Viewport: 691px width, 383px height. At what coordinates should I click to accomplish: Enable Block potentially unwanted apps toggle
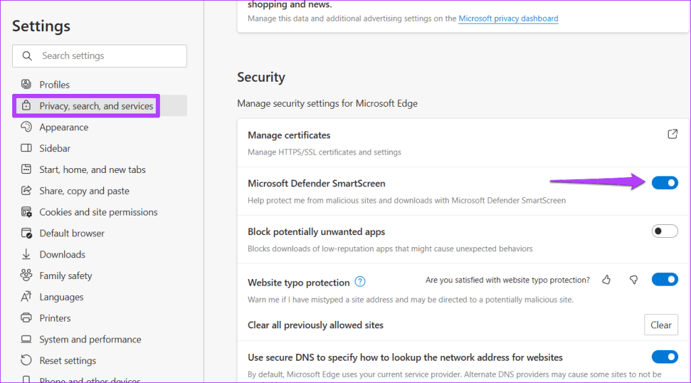(x=665, y=232)
